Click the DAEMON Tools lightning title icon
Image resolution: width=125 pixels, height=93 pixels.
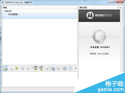coord(2,2)
